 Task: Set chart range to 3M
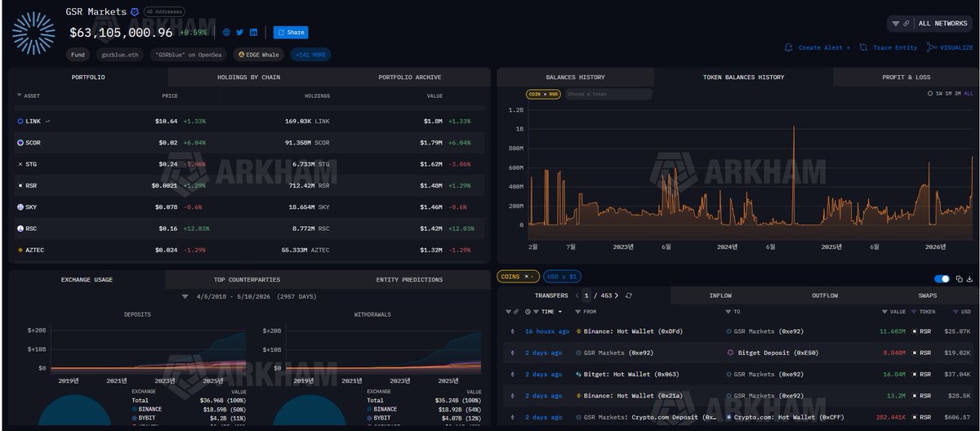[958, 94]
